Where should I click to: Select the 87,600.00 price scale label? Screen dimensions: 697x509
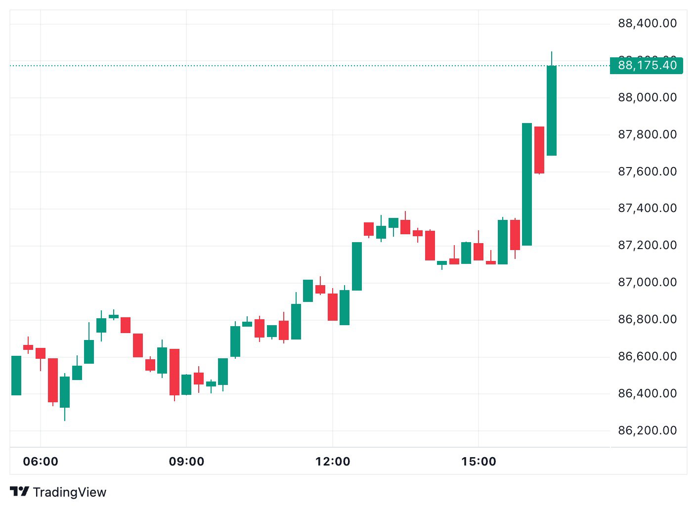tap(647, 171)
